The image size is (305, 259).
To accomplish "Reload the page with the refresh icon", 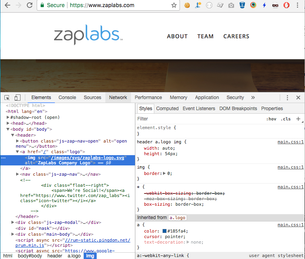I will [30, 5].
